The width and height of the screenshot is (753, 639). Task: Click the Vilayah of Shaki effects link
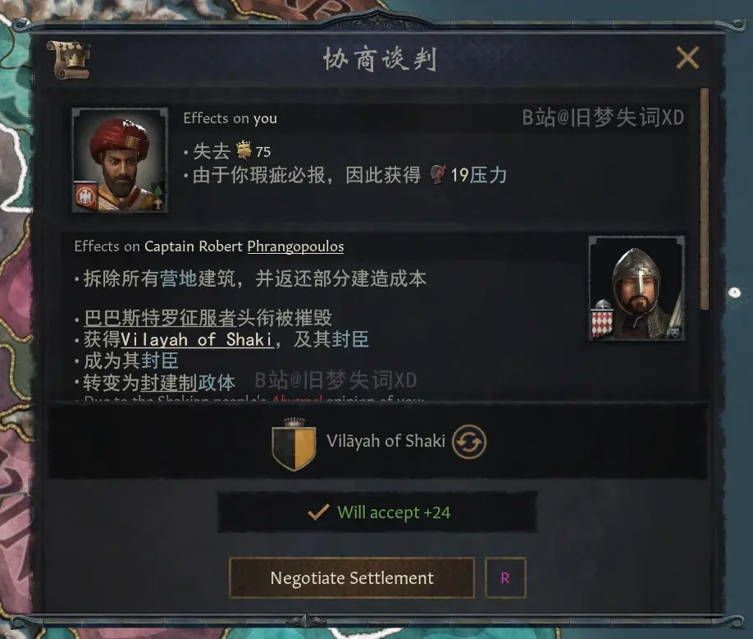click(x=198, y=339)
